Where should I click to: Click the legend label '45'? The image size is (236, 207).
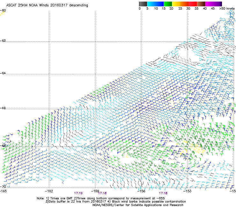pos(213,9)
